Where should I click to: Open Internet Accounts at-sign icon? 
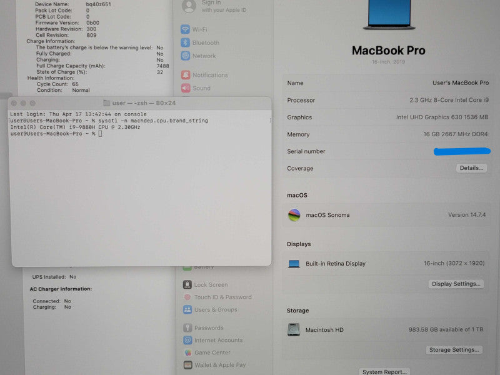point(187,340)
